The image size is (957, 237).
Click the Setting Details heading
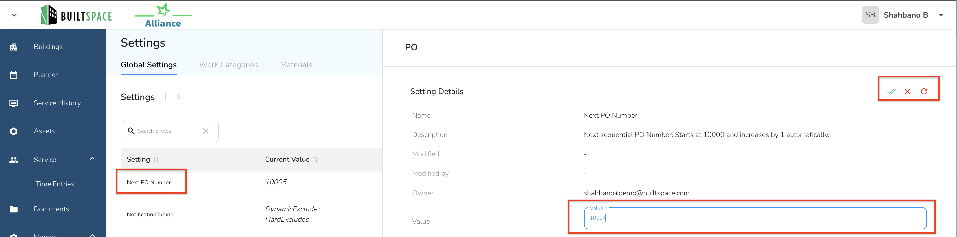coord(437,91)
